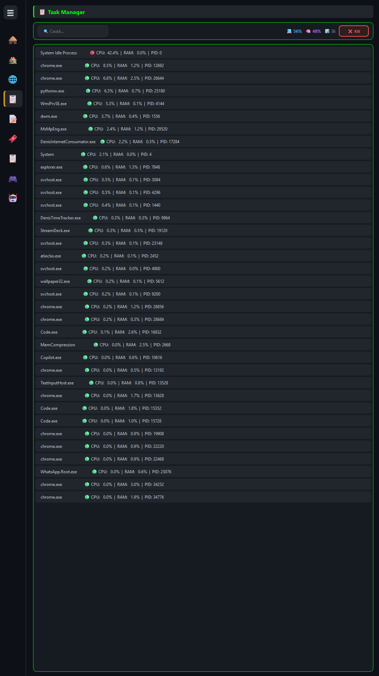Select the atieclxx.exe process
The width and height of the screenshot is (379, 676).
pos(203,256)
